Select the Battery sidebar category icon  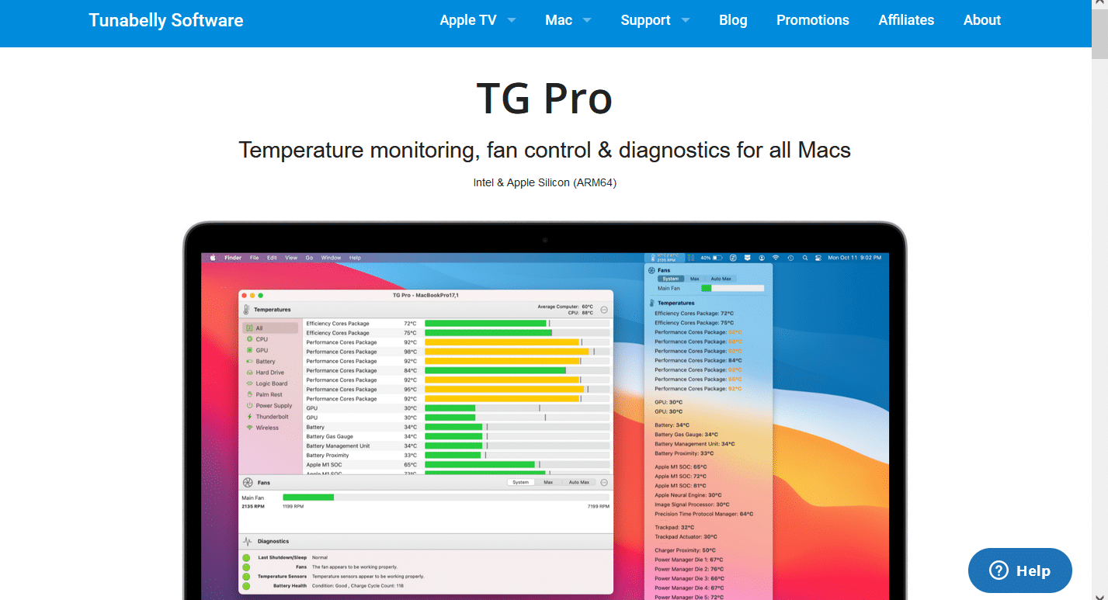click(249, 362)
